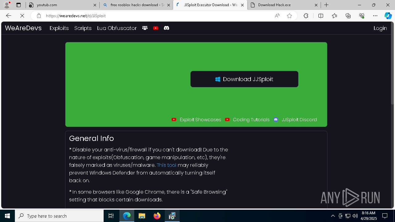This screenshot has height=222, width=395.
Task: Open YouTube icon in navbar
Action: pyautogui.click(x=156, y=28)
